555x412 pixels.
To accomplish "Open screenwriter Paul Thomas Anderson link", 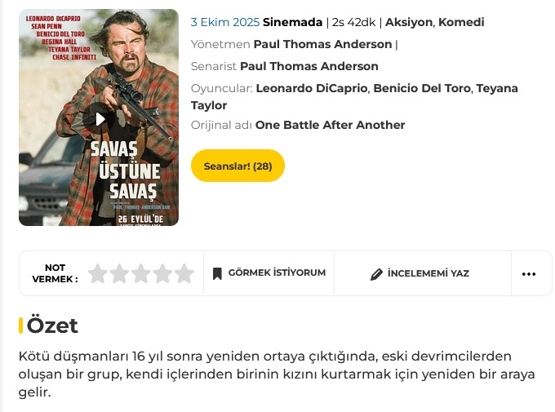I will (x=309, y=66).
